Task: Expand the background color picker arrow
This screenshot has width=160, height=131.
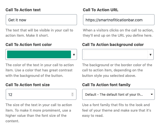Action: tap(150, 55)
